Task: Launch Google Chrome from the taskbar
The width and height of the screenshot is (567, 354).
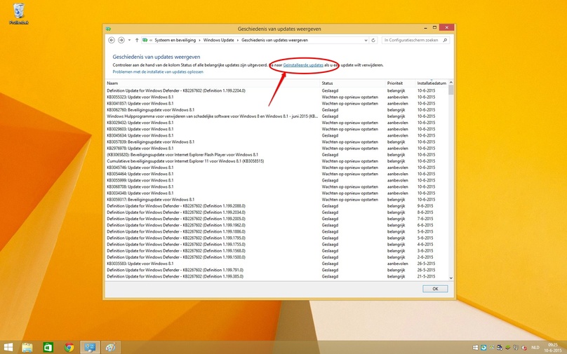Action: [69, 348]
